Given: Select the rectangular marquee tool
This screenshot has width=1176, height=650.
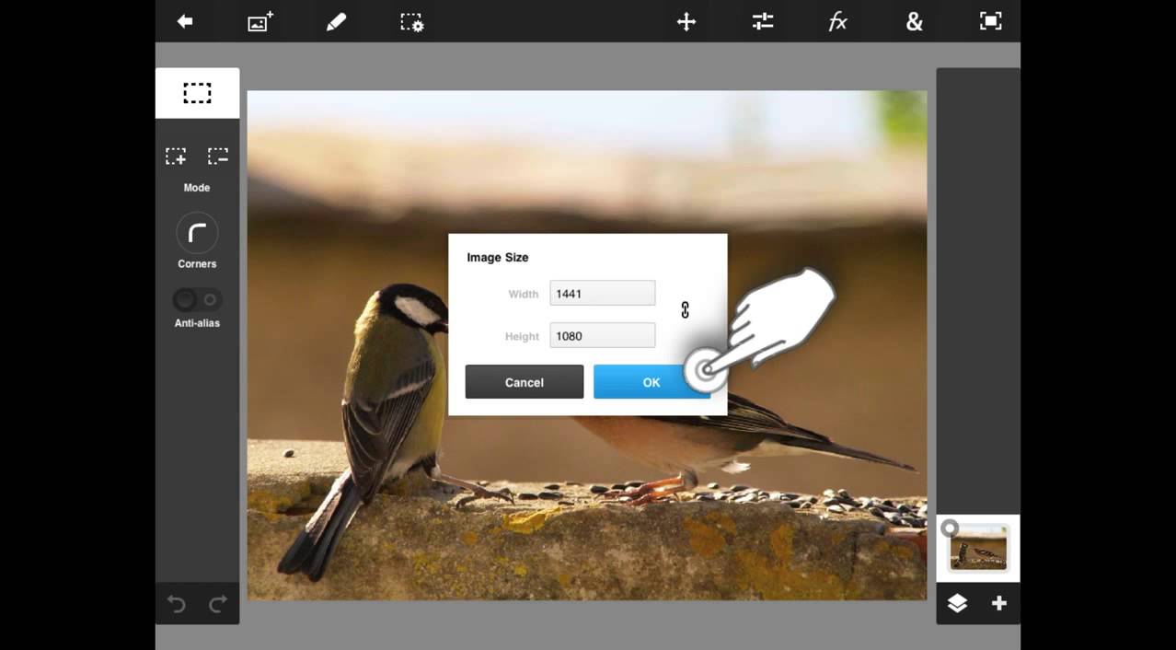Looking at the screenshot, I should (x=197, y=93).
